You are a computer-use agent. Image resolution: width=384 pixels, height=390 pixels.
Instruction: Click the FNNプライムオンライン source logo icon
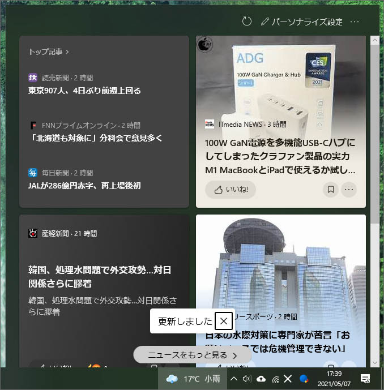[x=33, y=125]
